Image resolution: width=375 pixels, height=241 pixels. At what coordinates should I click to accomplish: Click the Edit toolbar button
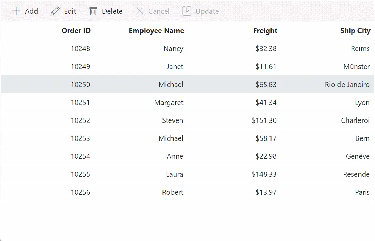click(x=63, y=11)
